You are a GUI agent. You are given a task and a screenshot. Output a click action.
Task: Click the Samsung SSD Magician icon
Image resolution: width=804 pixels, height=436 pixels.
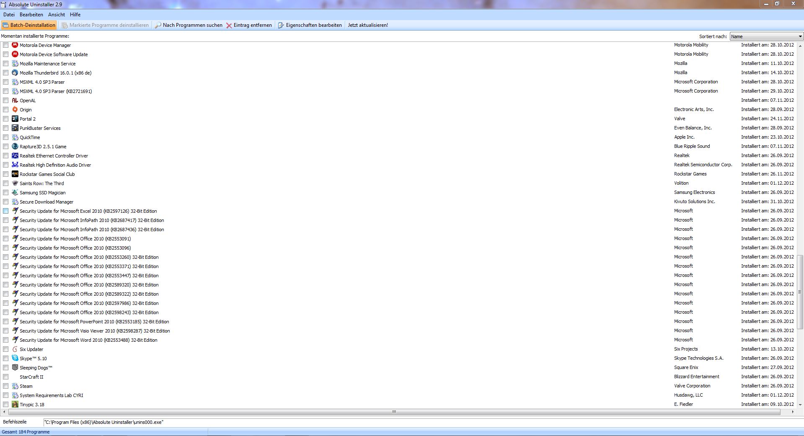pyautogui.click(x=15, y=192)
